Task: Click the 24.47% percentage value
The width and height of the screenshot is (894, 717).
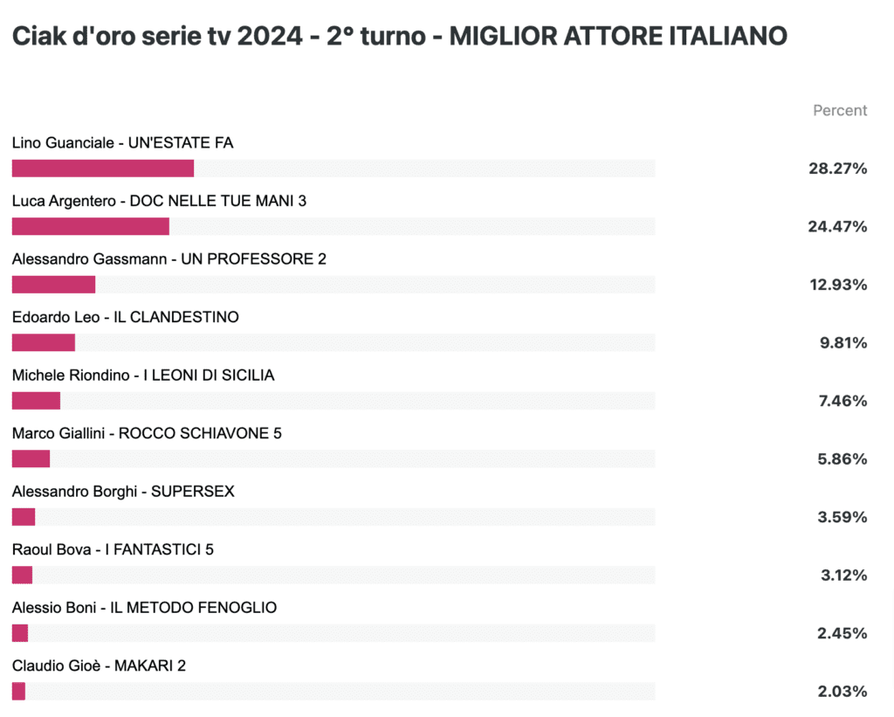Action: pyautogui.click(x=837, y=226)
